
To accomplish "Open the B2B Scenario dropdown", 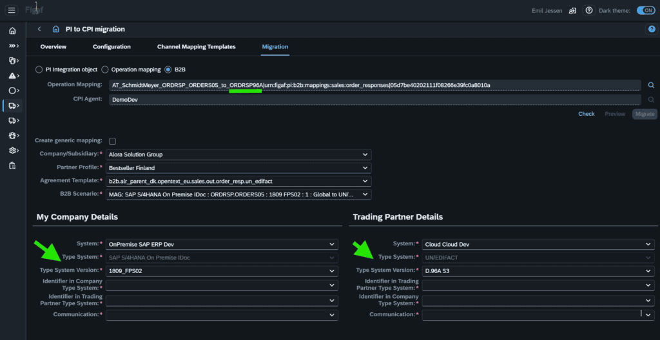I will [238, 195].
